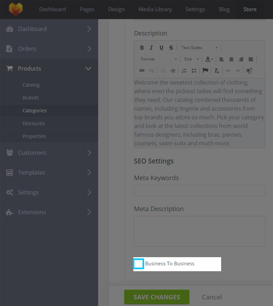This screenshot has width=273, height=306.
Task: Justify the description text
Action: point(251,59)
